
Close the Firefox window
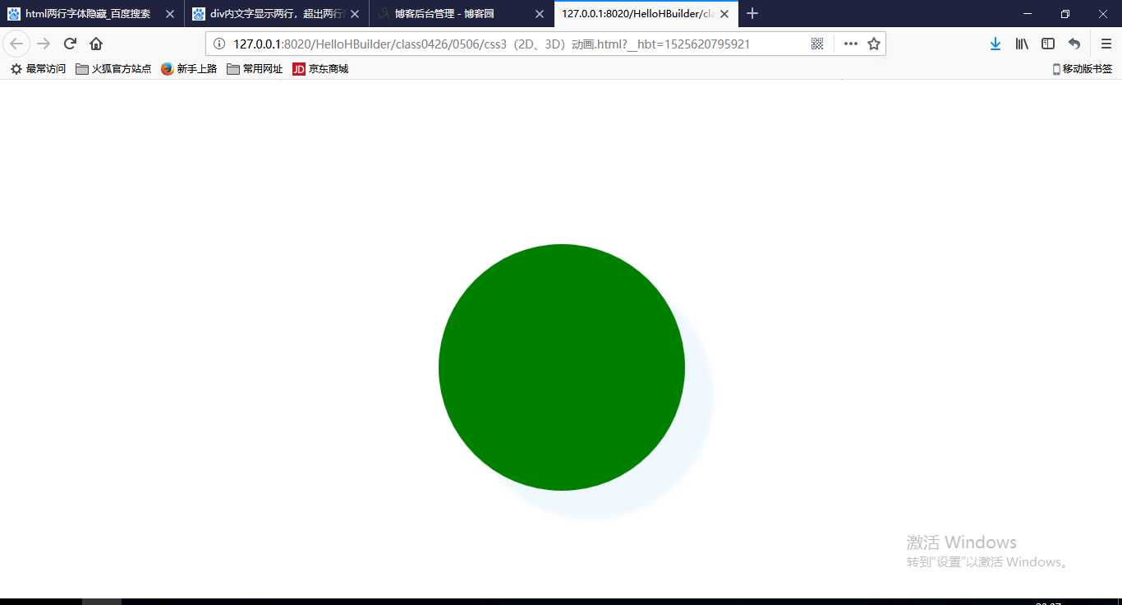[1103, 13]
